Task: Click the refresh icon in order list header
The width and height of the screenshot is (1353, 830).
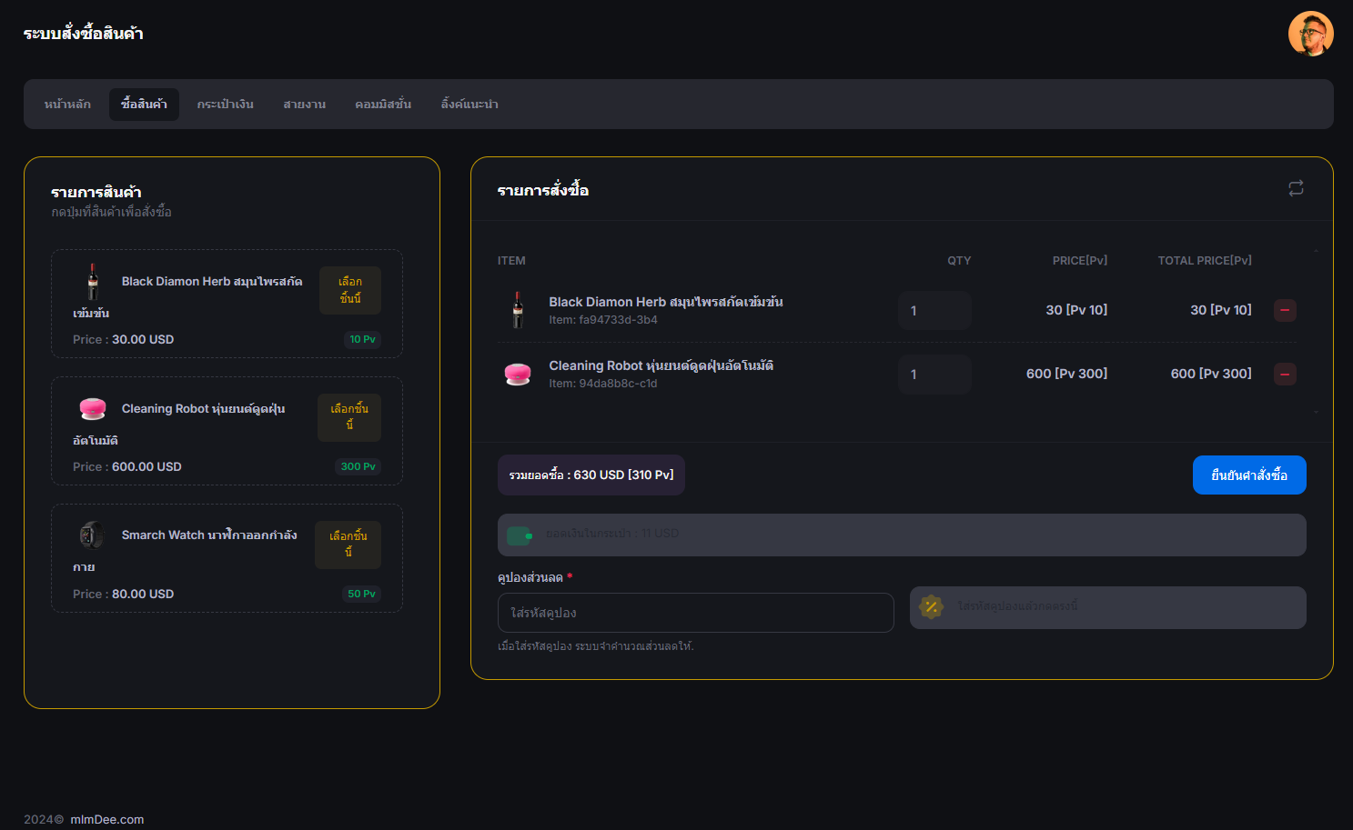Action: click(1296, 188)
